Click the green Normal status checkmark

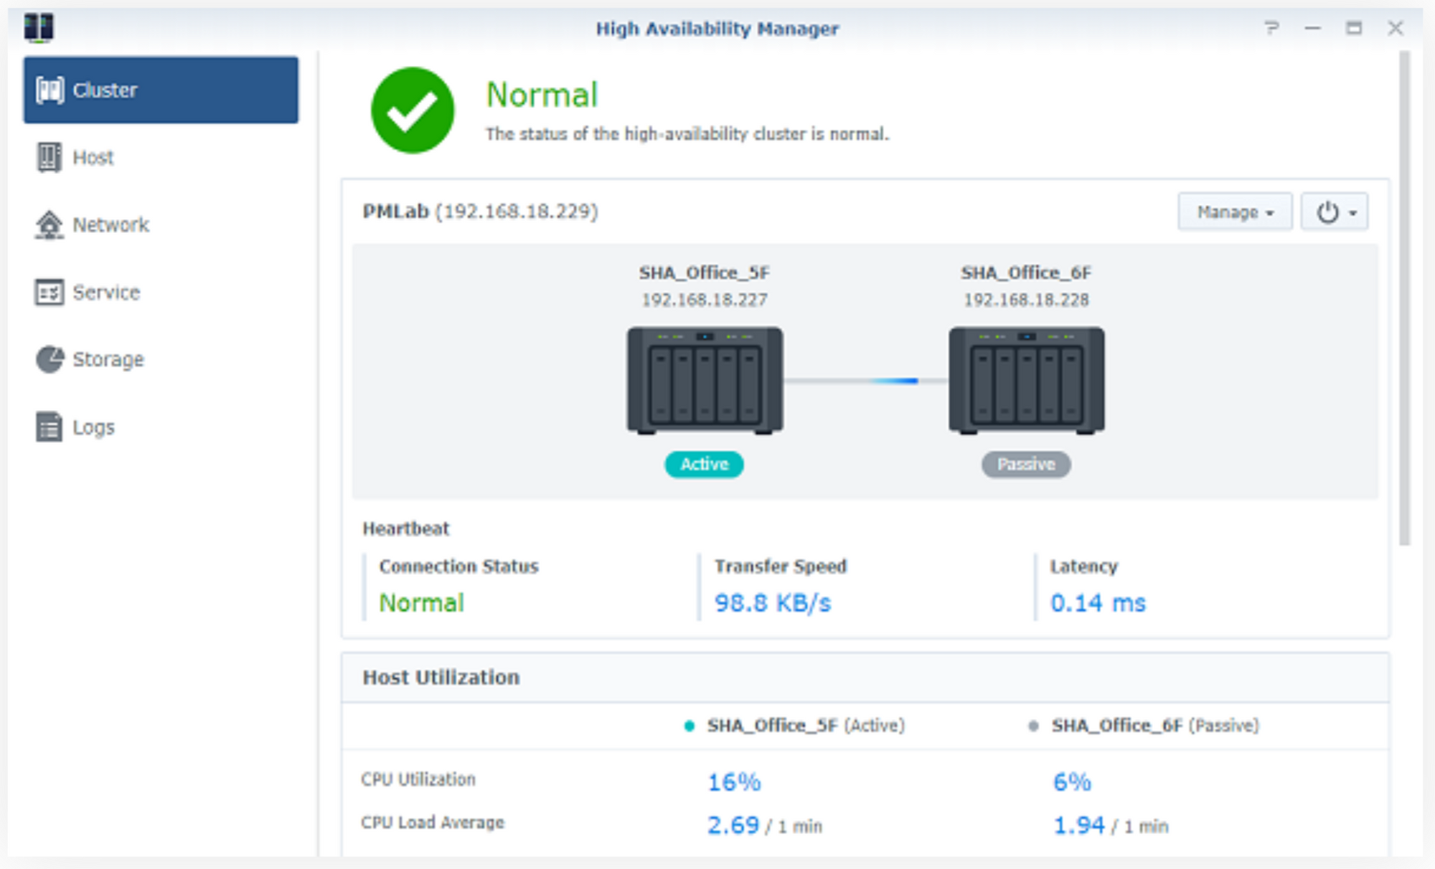(413, 110)
